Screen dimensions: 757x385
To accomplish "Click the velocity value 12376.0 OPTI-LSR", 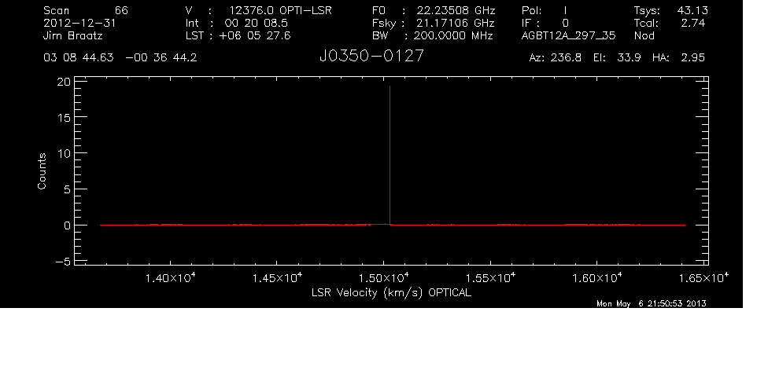I will coord(280,10).
